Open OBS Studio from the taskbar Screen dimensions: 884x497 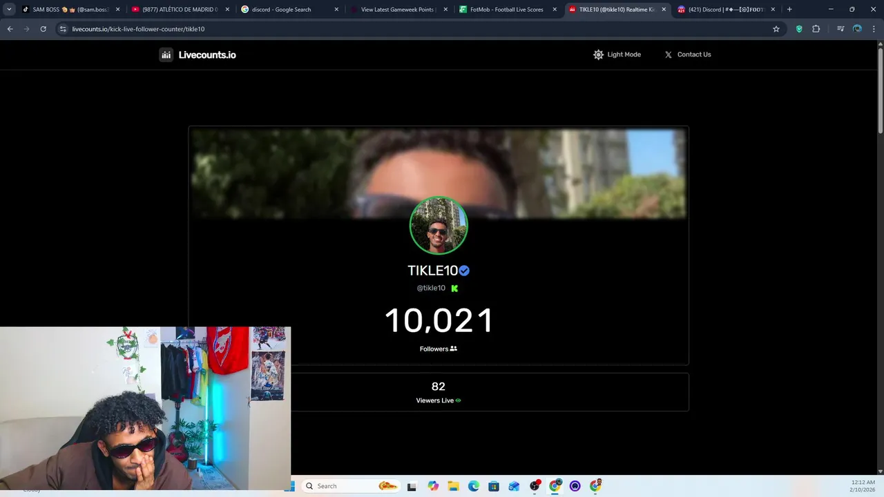[535, 487]
